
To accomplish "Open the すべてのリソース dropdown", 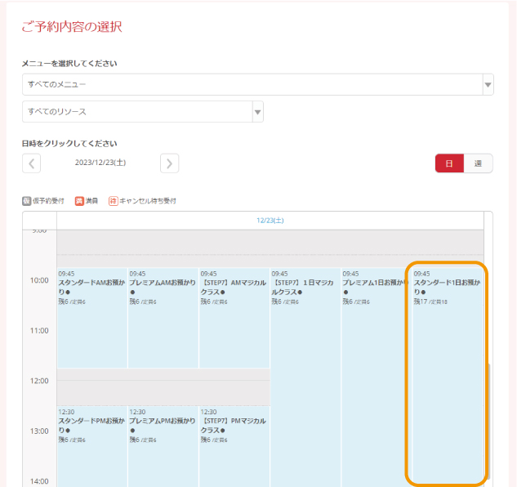I will click(x=143, y=111).
